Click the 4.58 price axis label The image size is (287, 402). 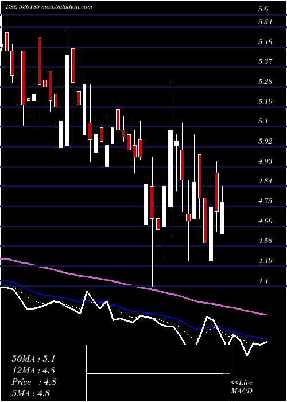tap(265, 241)
